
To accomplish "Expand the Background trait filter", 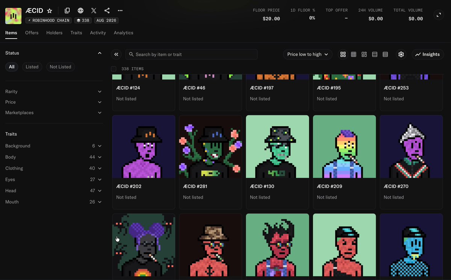I will [53, 146].
